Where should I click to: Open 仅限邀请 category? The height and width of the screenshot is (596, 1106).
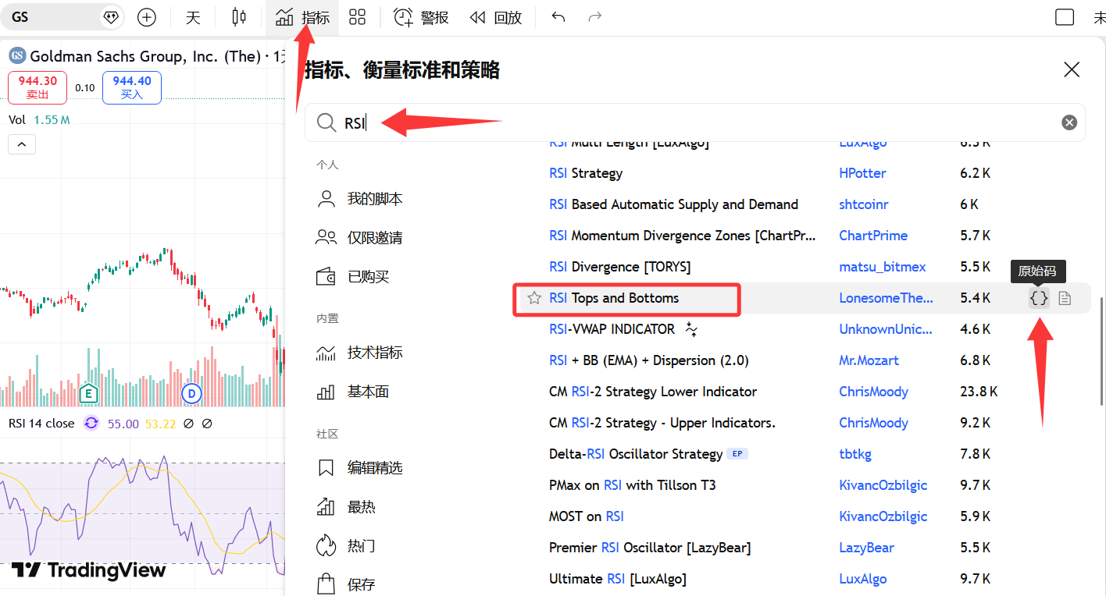360,238
